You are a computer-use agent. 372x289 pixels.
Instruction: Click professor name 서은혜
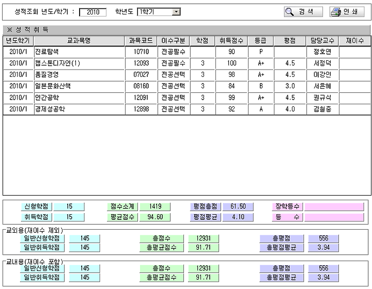pyautogui.click(x=322, y=86)
